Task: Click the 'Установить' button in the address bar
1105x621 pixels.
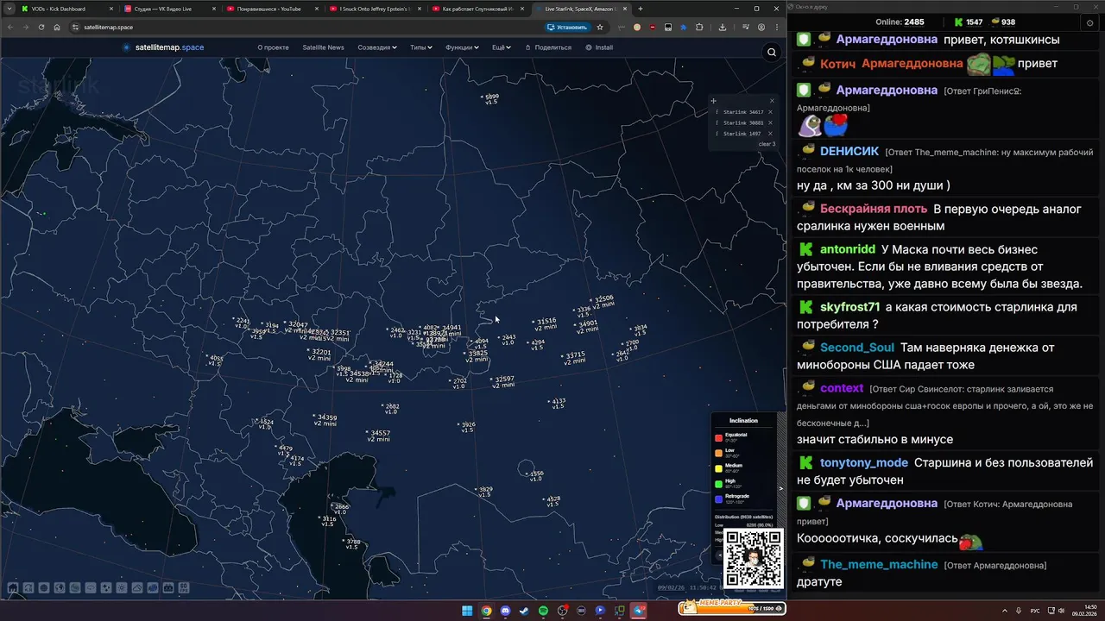Action: tap(568, 27)
